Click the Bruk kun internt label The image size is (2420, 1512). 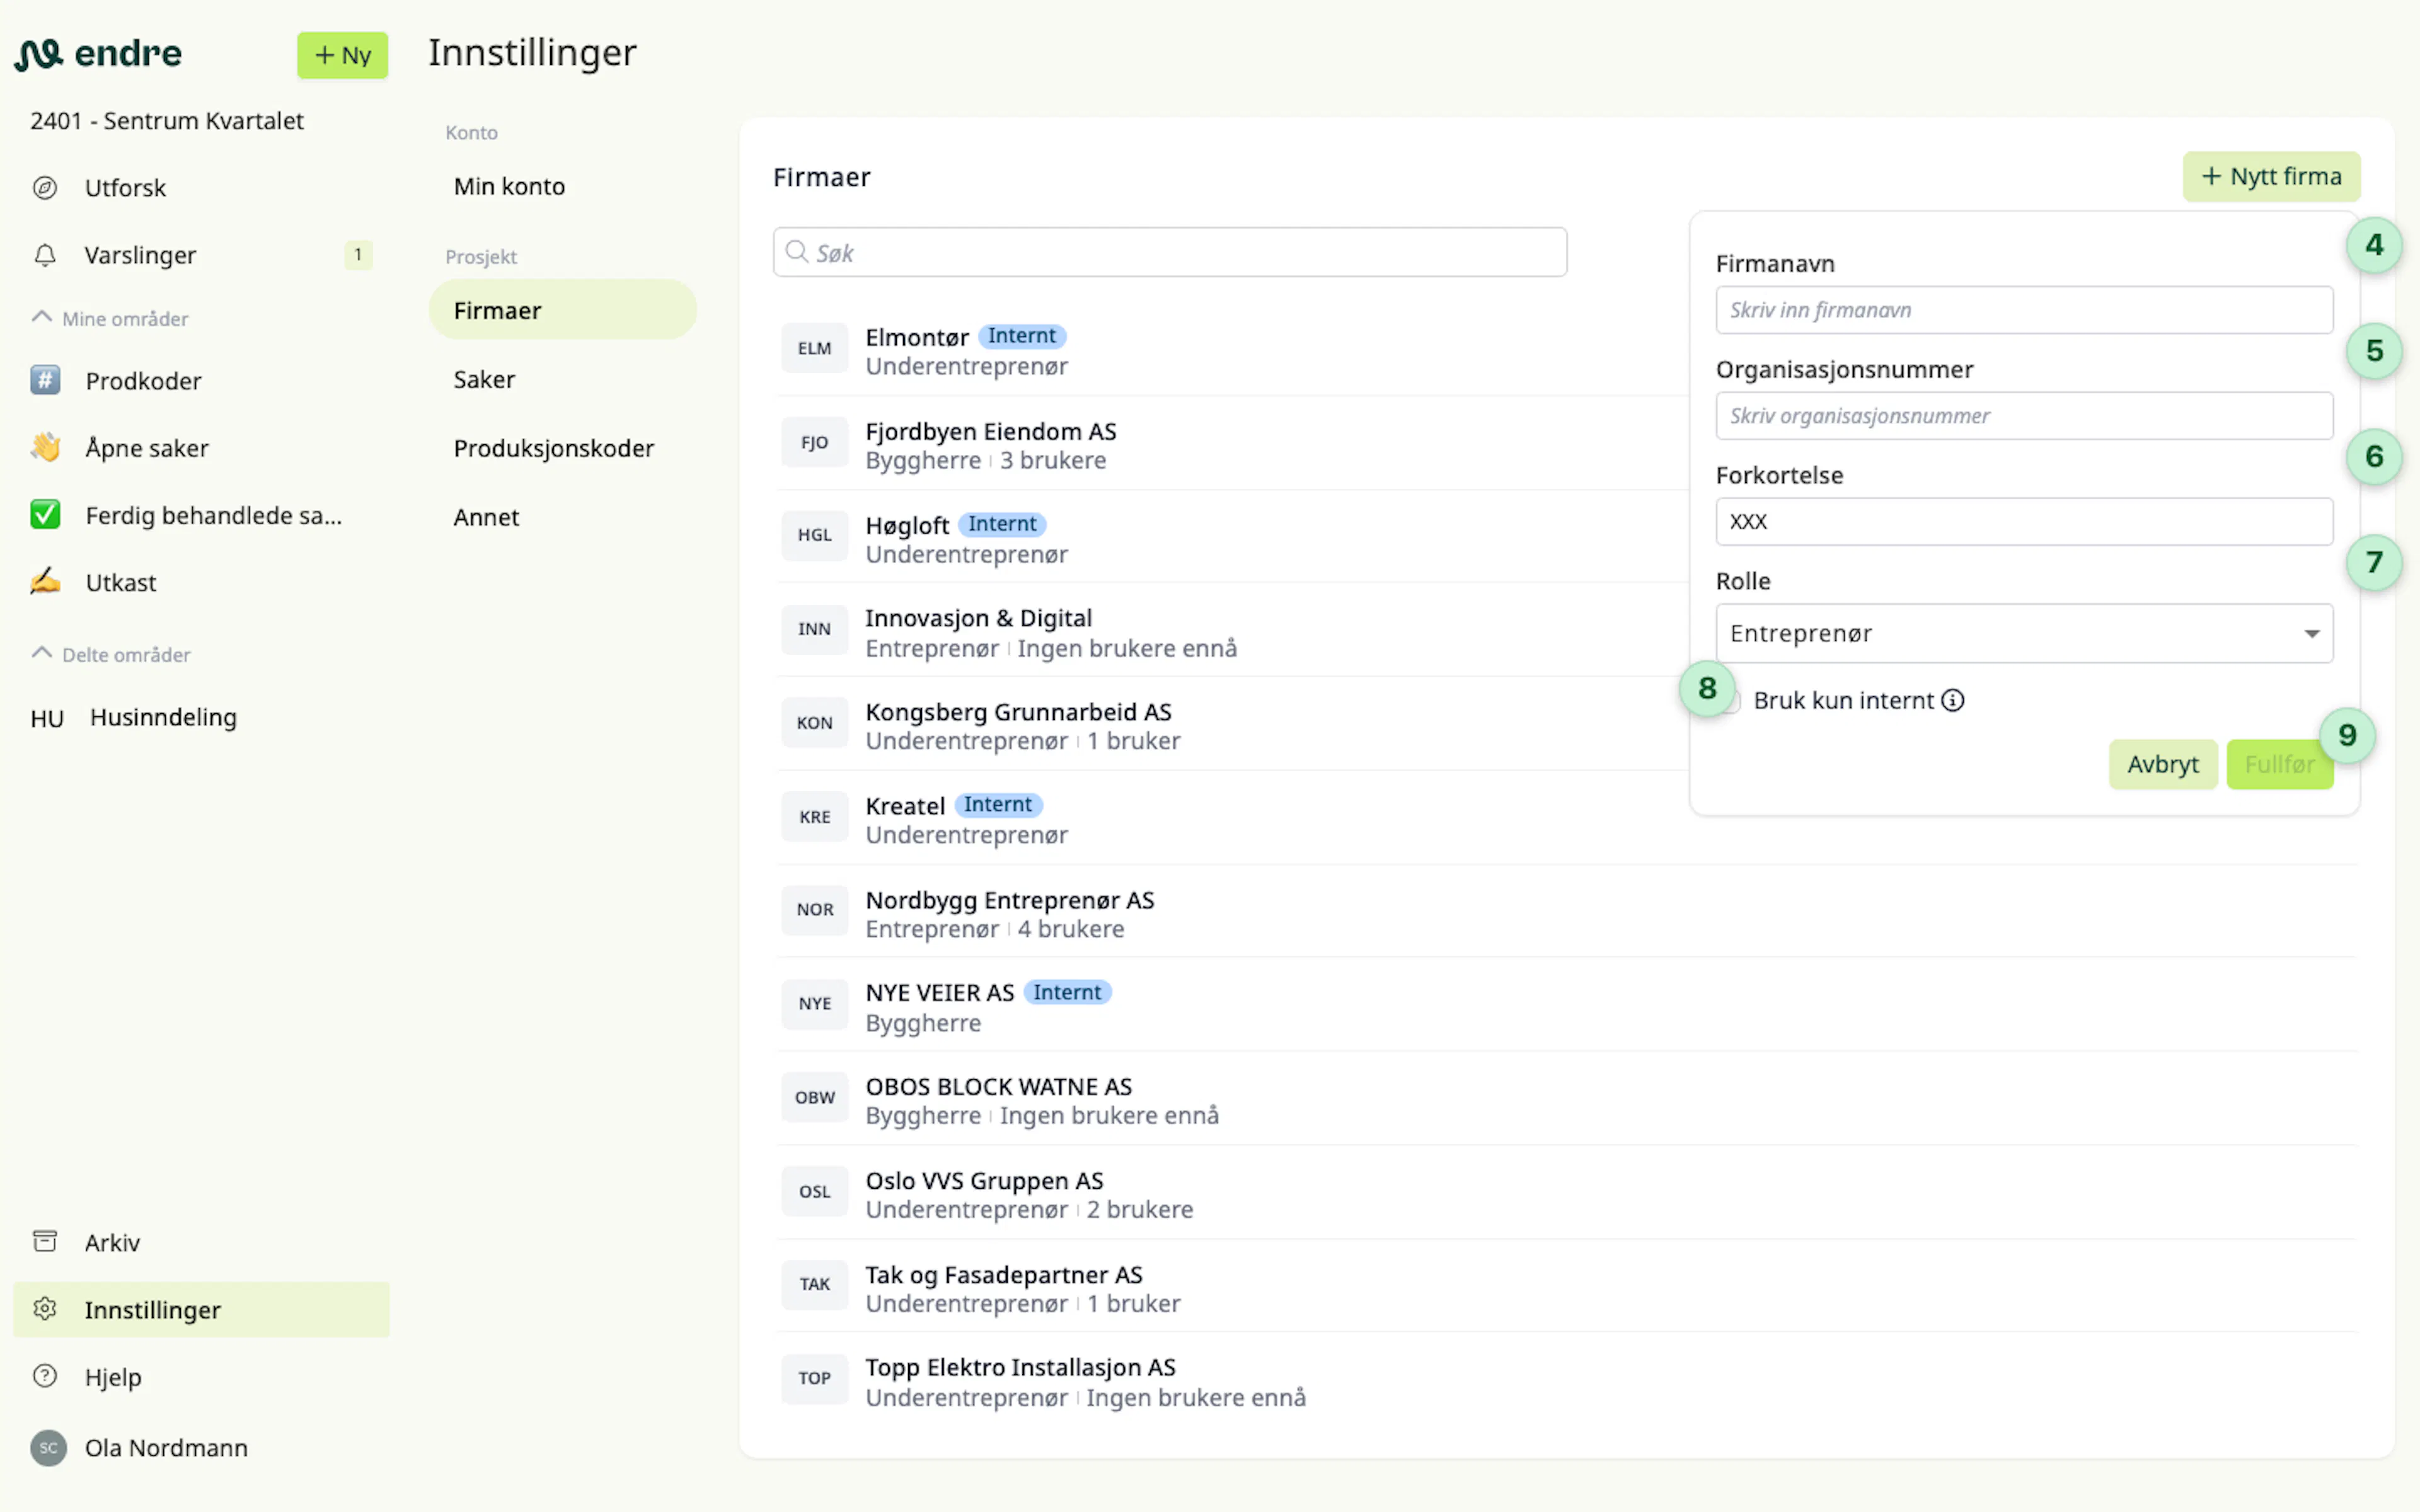(x=1843, y=700)
